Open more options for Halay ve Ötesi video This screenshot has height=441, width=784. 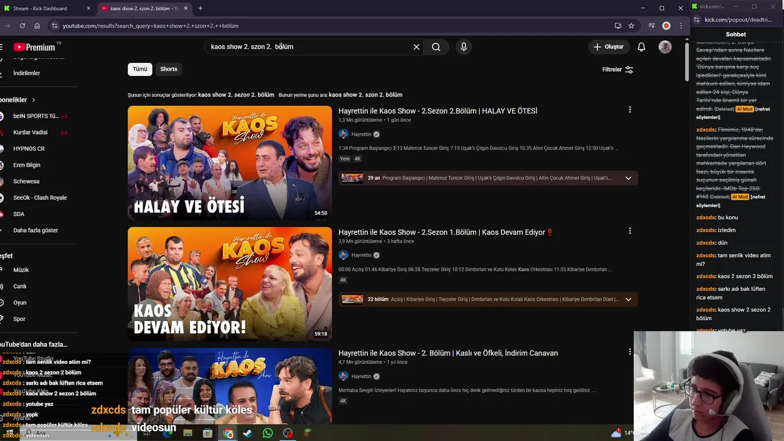tap(630, 110)
